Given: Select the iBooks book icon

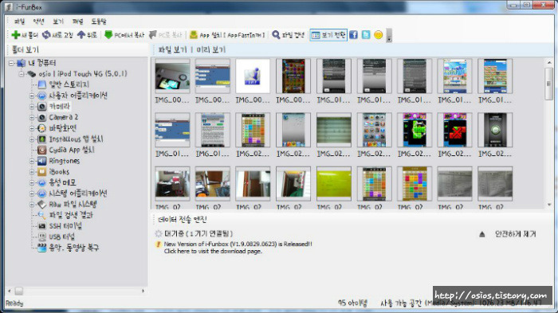Looking at the screenshot, I should click(42, 172).
